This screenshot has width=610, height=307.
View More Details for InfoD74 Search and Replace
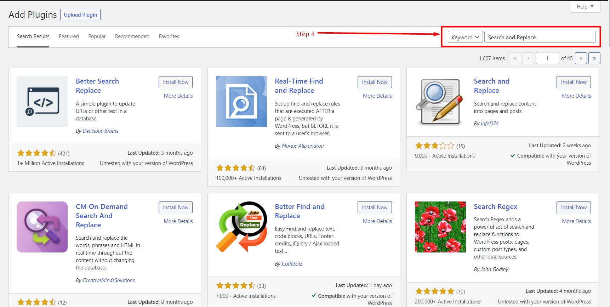tap(576, 96)
